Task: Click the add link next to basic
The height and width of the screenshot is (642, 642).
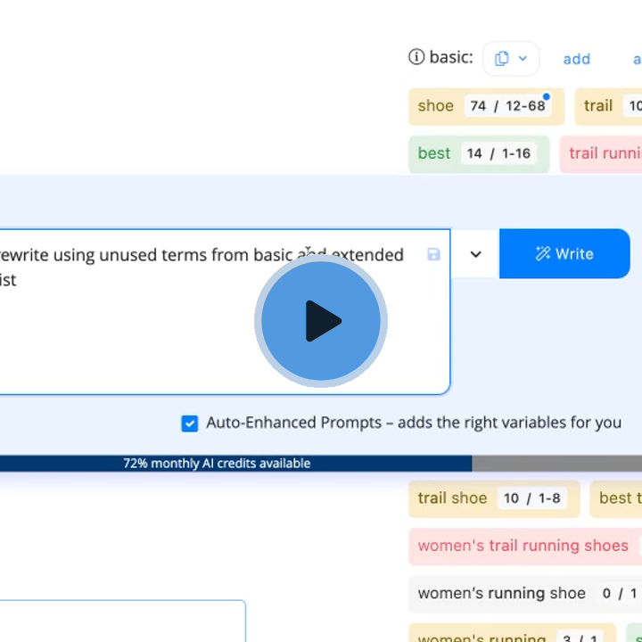Action: coord(576,59)
